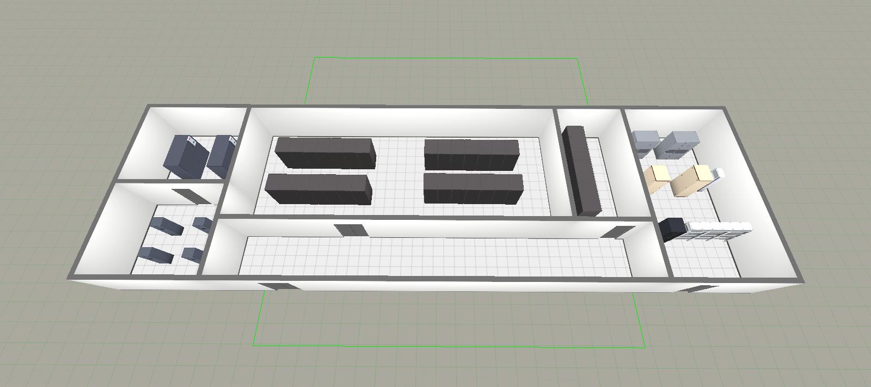
Task: Select the long rack row in narrow room
Action: click(581, 170)
